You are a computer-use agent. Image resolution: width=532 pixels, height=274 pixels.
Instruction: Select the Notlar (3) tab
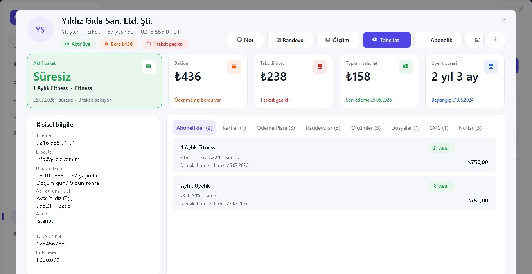[470, 128]
